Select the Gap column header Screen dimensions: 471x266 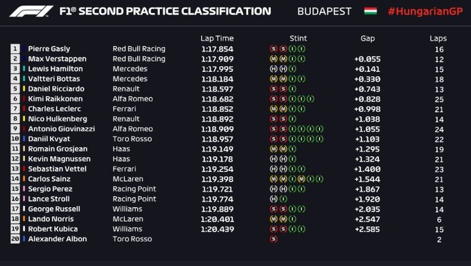pos(368,39)
